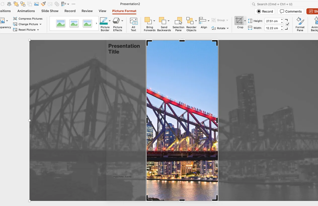The height and width of the screenshot is (206, 318).
Task: Click the Compress Pictures icon
Action: pos(15,19)
